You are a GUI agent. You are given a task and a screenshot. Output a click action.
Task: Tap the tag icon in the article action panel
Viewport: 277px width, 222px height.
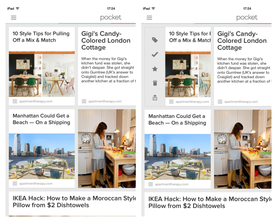click(x=155, y=40)
